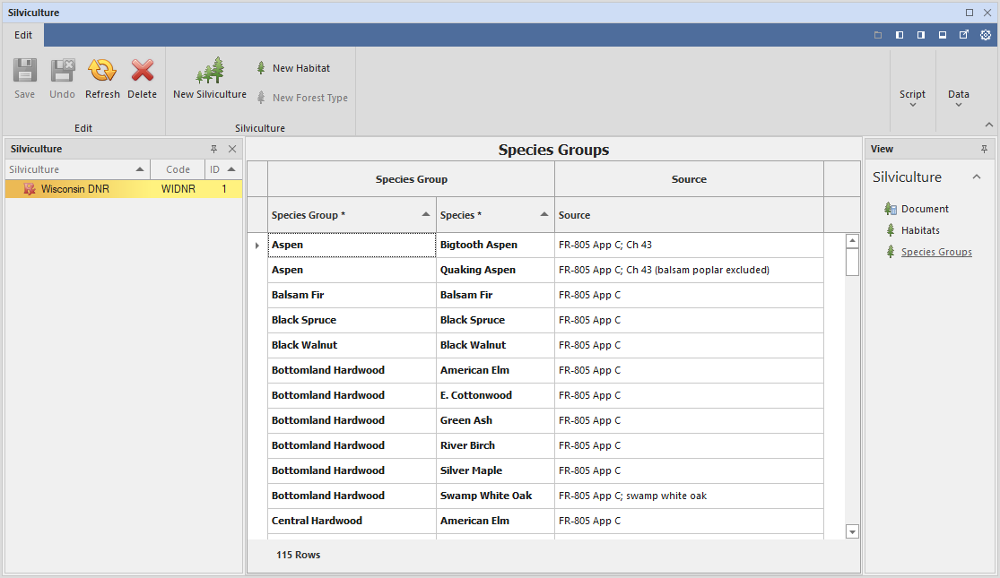Image resolution: width=1000 pixels, height=578 pixels.
Task: Maximize the Silviculture window
Action: 970,13
